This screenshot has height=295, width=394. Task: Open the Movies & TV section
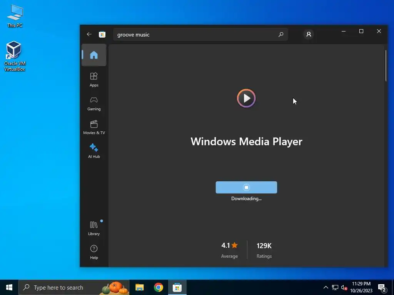pyautogui.click(x=94, y=128)
